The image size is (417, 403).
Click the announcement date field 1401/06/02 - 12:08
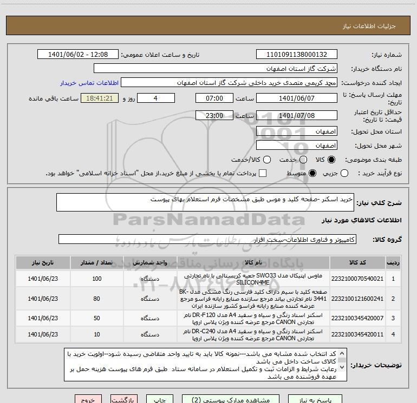point(78,54)
